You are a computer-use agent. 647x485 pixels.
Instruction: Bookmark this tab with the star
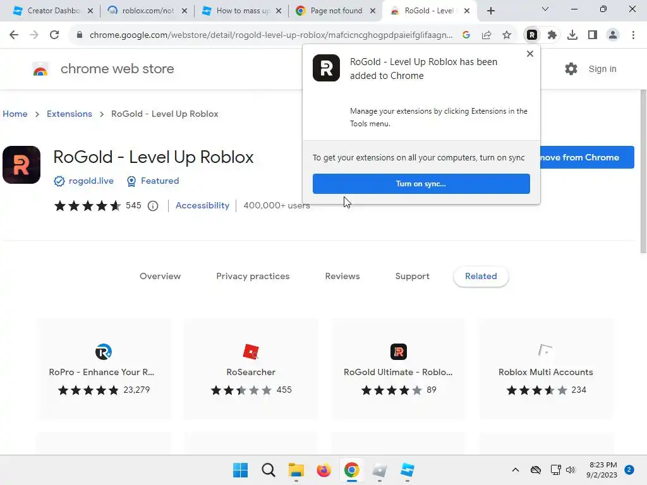pyautogui.click(x=507, y=35)
